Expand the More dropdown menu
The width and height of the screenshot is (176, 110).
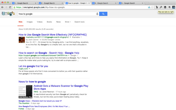coord(68,22)
